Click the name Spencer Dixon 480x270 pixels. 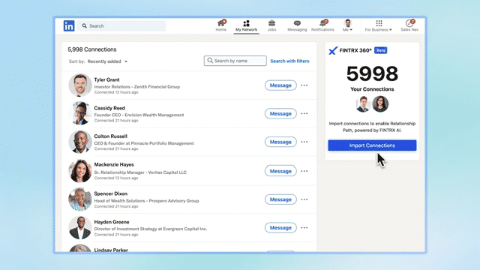pyautogui.click(x=110, y=193)
